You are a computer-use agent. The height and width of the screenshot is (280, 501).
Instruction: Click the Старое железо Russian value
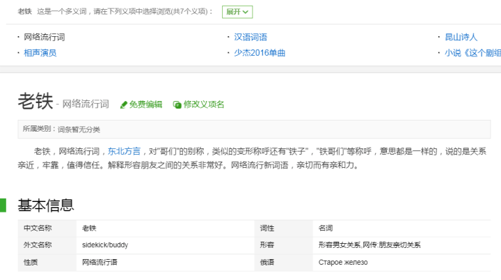[x=343, y=263]
